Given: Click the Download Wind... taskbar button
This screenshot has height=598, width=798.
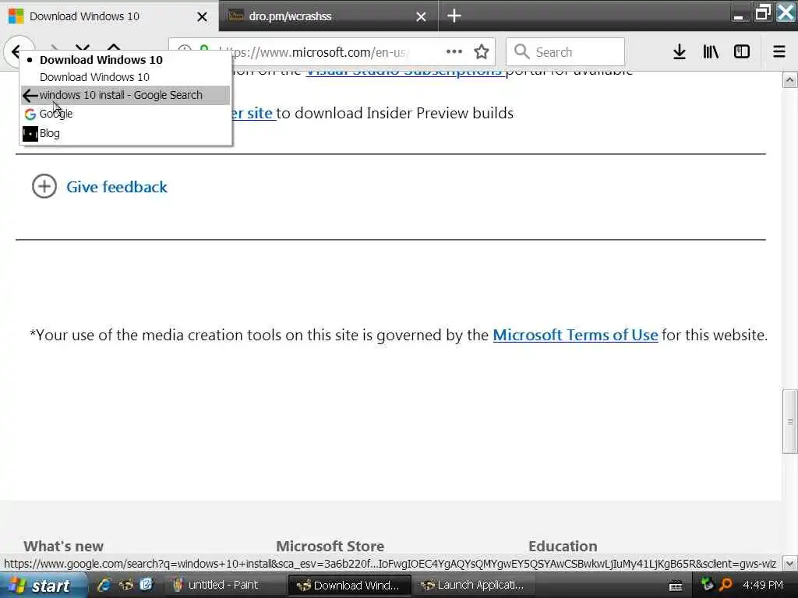Looking at the screenshot, I should click(x=349, y=586).
